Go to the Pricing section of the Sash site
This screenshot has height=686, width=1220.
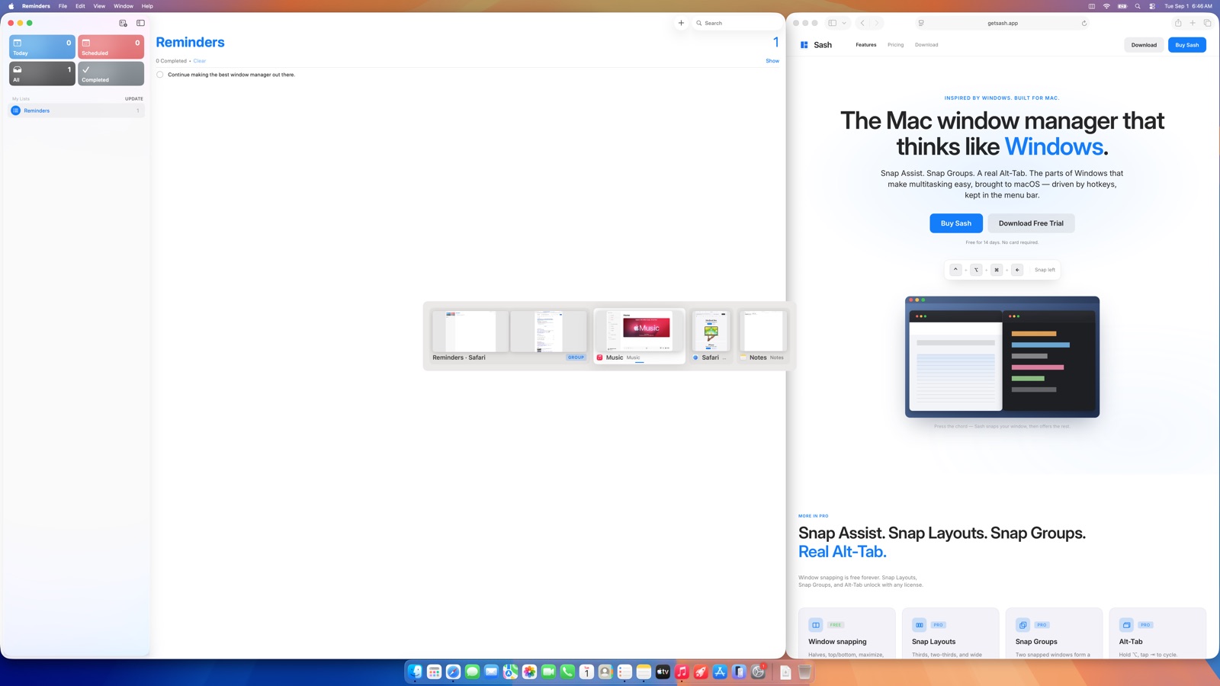(x=895, y=45)
